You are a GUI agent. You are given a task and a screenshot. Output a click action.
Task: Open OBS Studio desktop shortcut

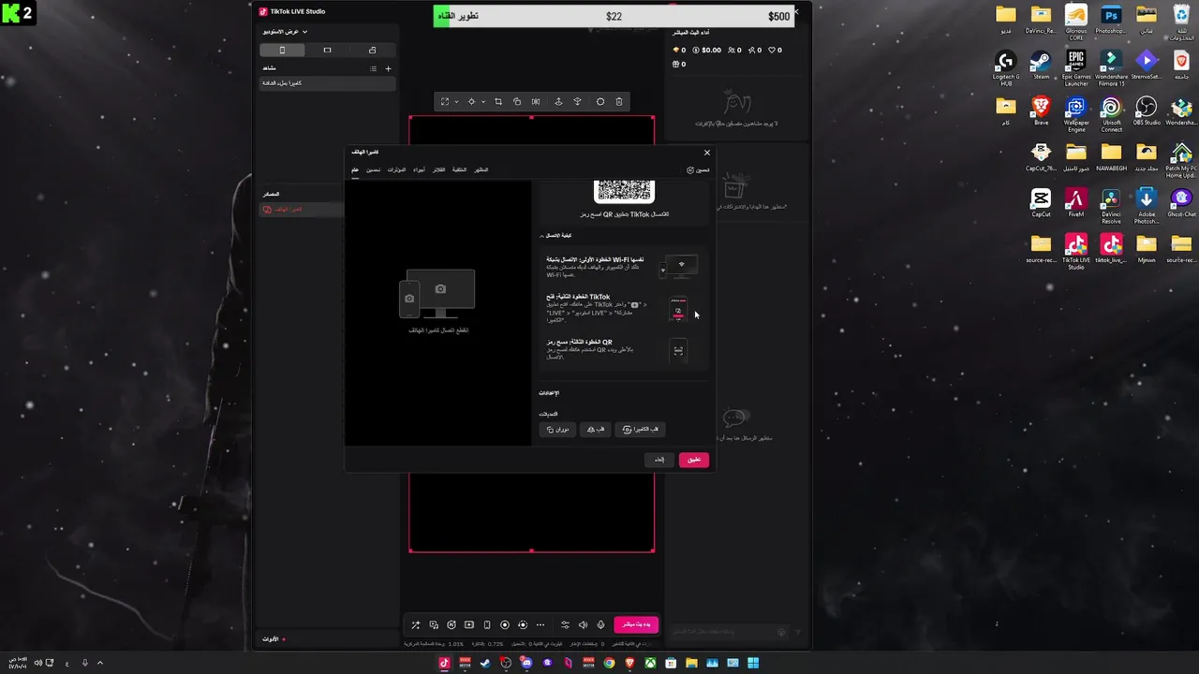1147,112
